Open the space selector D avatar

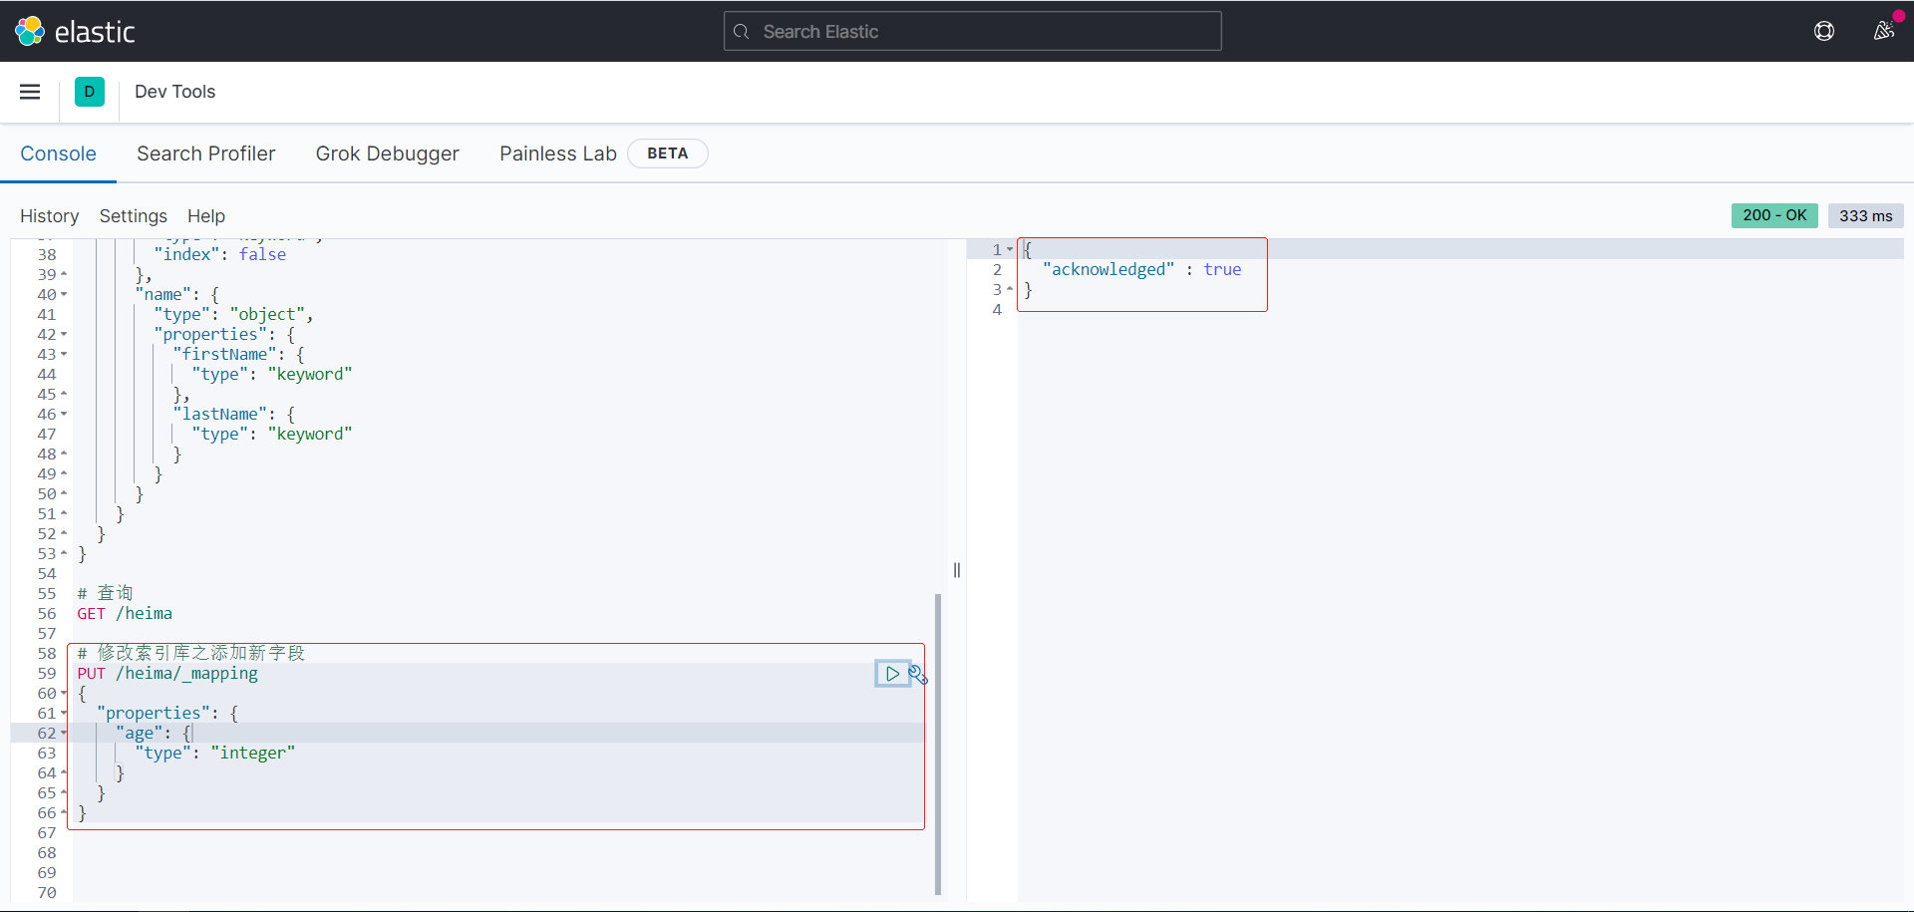[90, 92]
